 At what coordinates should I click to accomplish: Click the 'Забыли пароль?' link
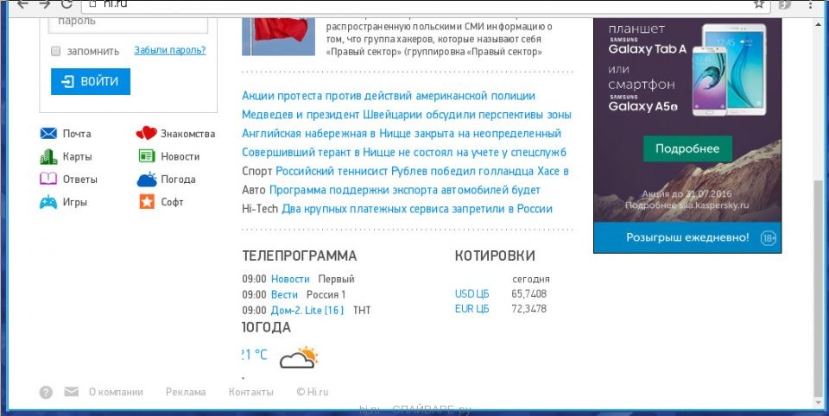click(169, 50)
